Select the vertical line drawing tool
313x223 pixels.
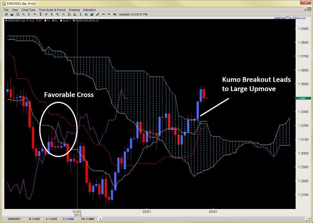pos(29,14)
